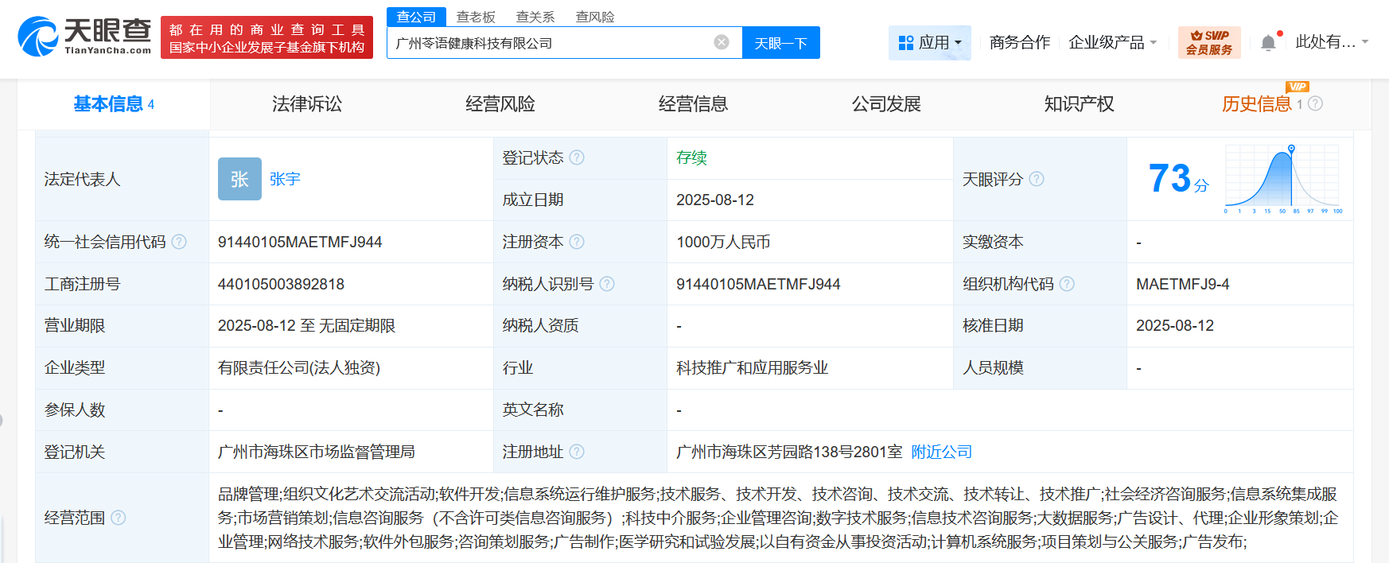Expand the 应用 dropdown menu
This screenshot has height=563, width=1389.
929,42
